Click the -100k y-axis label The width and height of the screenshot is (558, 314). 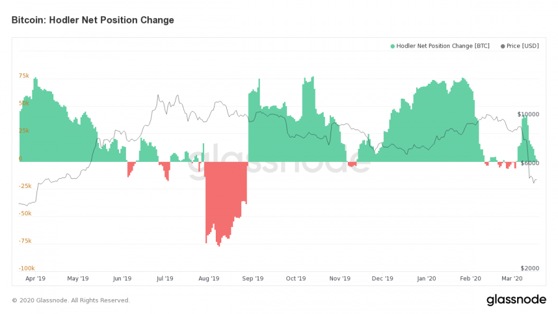tap(27, 269)
